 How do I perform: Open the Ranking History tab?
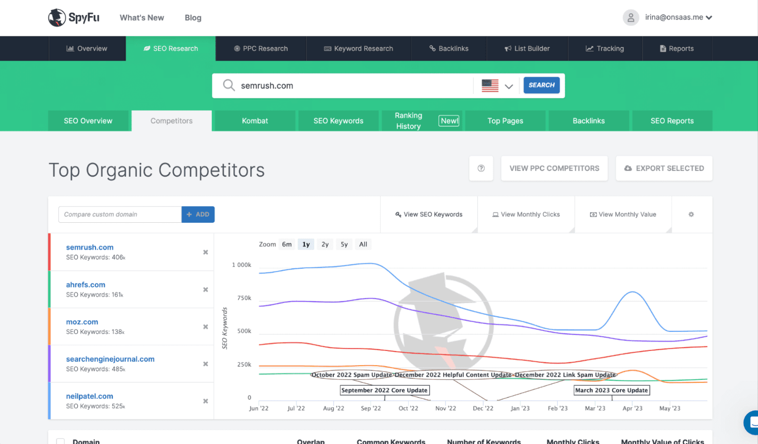(422, 121)
